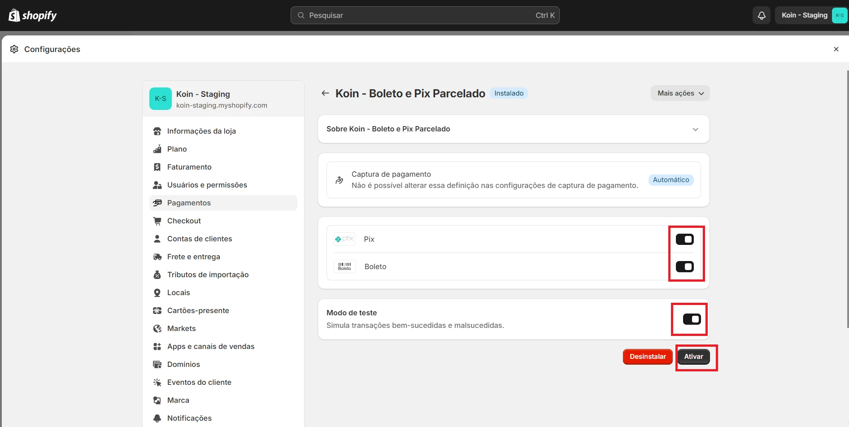
Task: Click the Plano icon
Action: coord(157,149)
